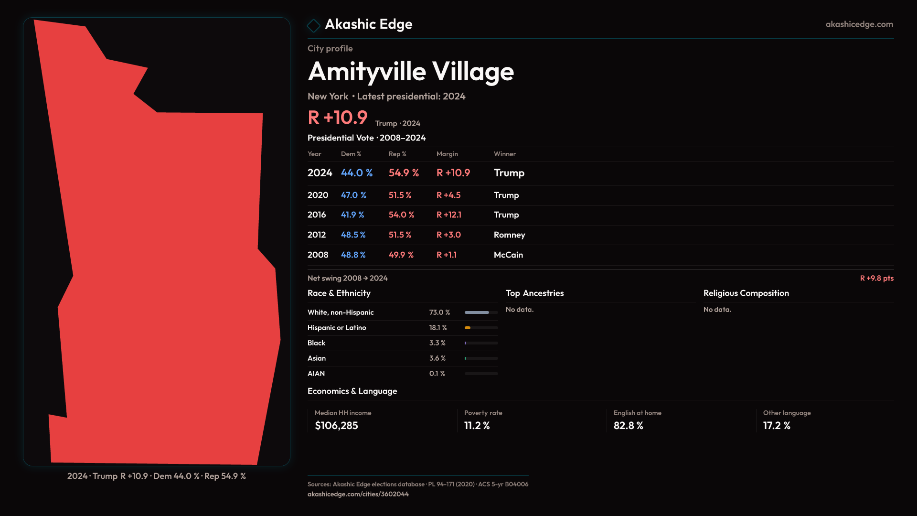Click the Amityville Village title text
Image resolution: width=917 pixels, height=516 pixels.
tap(411, 72)
